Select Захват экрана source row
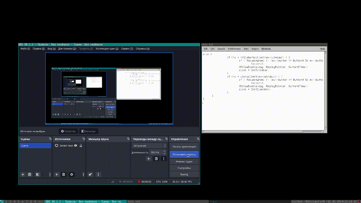 tap(69, 146)
